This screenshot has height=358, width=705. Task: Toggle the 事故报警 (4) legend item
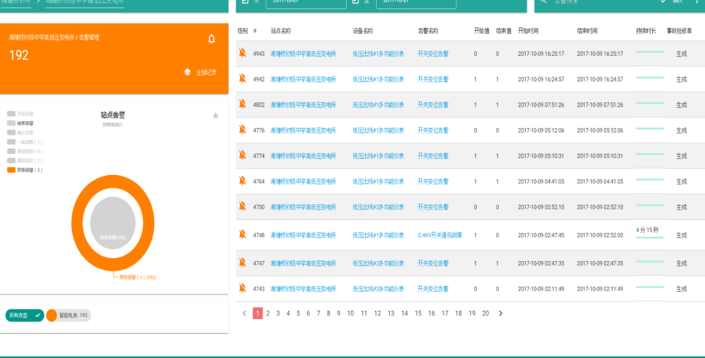25,151
